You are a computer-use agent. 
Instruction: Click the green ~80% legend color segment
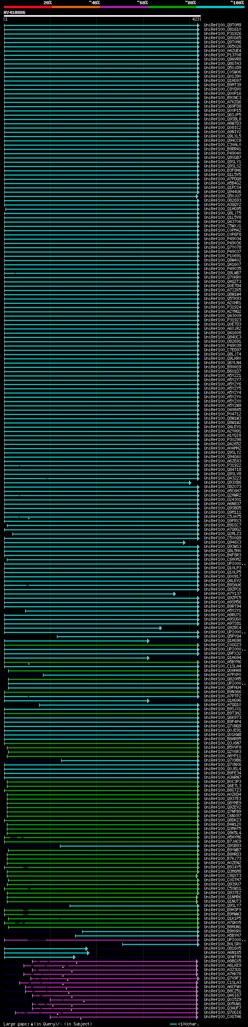(x=172, y=7)
